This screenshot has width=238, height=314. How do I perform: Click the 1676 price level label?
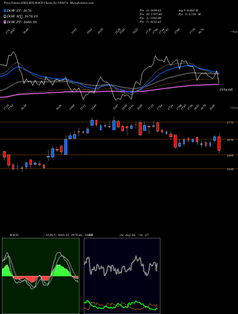tap(230, 140)
